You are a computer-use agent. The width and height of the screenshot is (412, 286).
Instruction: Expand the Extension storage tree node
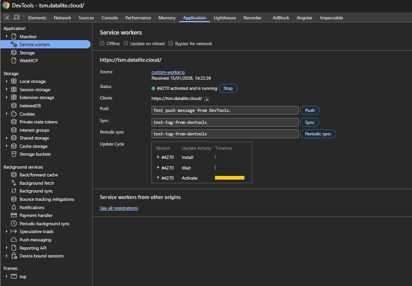tap(6, 97)
